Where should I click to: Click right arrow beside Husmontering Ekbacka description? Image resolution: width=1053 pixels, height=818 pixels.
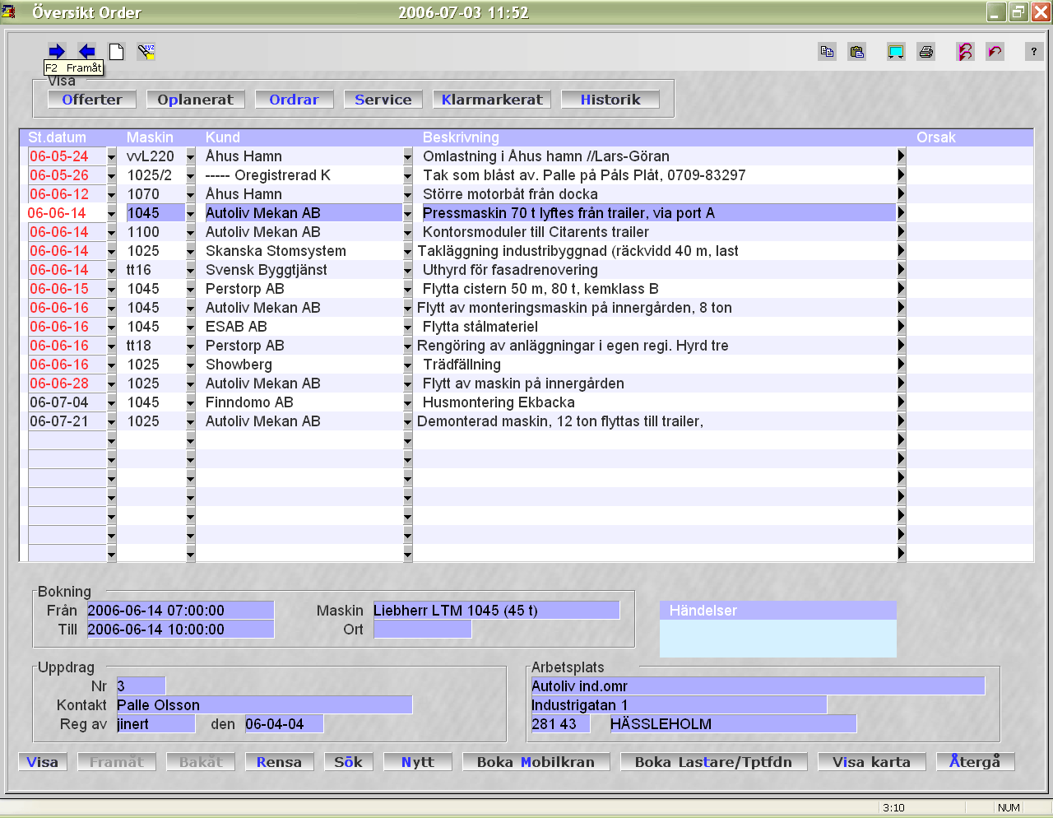pyautogui.click(x=901, y=402)
